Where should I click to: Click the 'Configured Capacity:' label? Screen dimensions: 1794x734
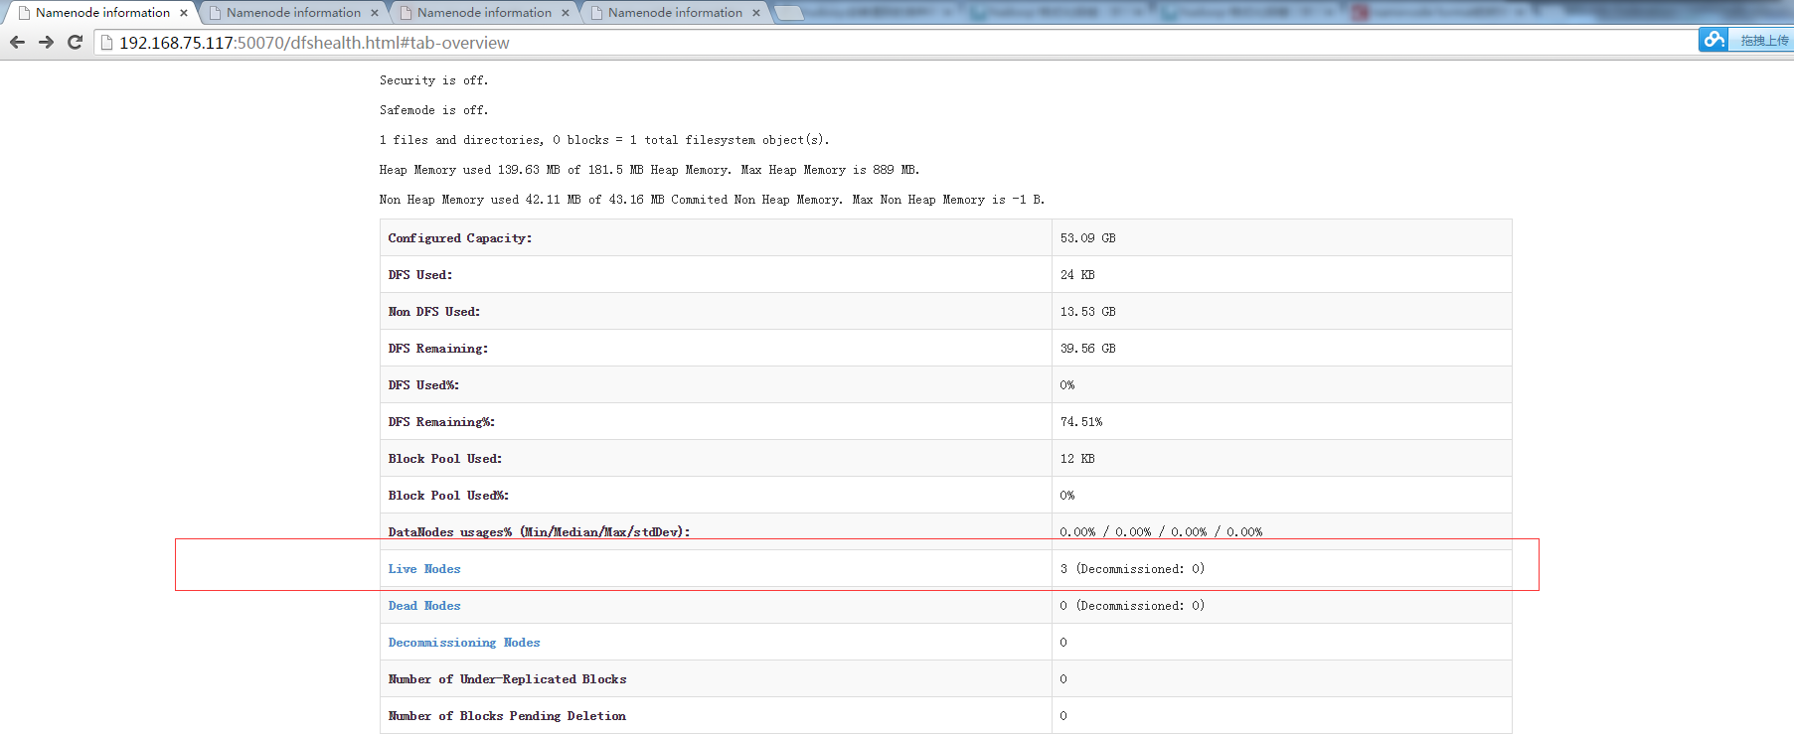[x=460, y=238]
